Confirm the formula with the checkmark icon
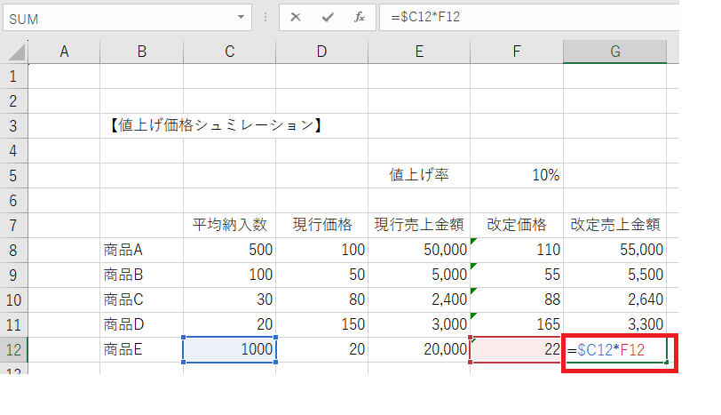The height and width of the screenshot is (415, 721). pyautogui.click(x=328, y=18)
